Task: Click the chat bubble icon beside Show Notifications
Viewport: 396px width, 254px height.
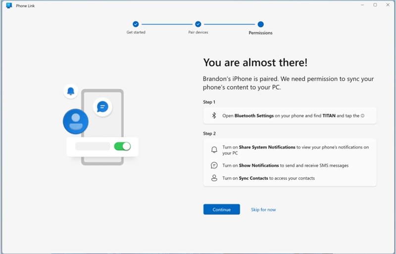Action: (x=214, y=165)
